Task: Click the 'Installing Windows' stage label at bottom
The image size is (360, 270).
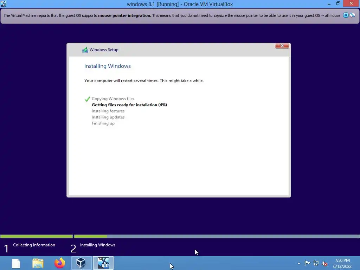Action: (98, 245)
